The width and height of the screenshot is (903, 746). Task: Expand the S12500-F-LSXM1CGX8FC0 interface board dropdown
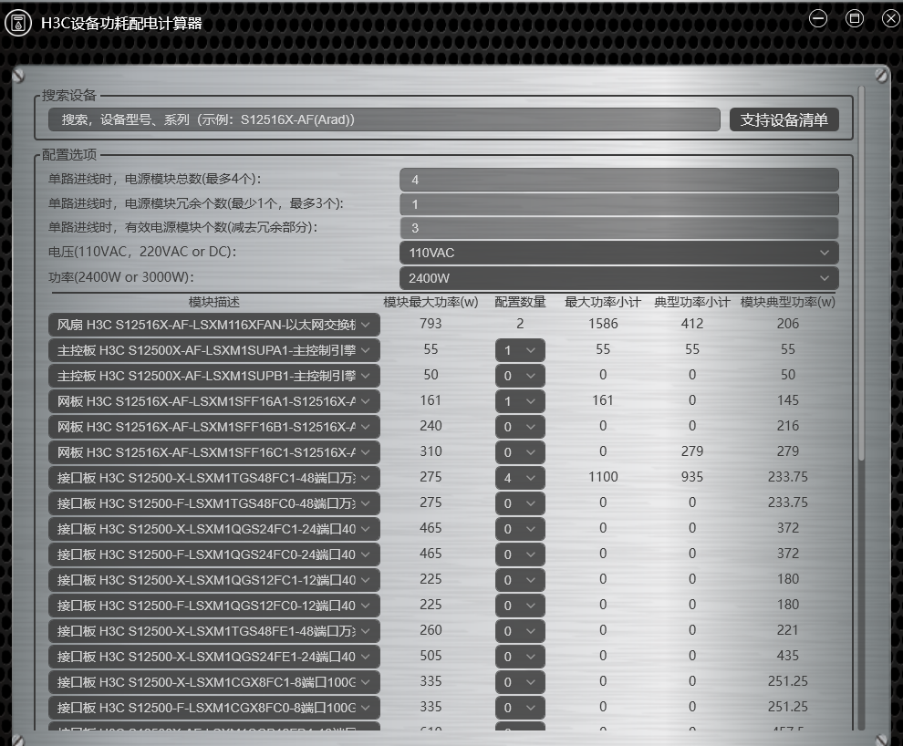(x=214, y=708)
